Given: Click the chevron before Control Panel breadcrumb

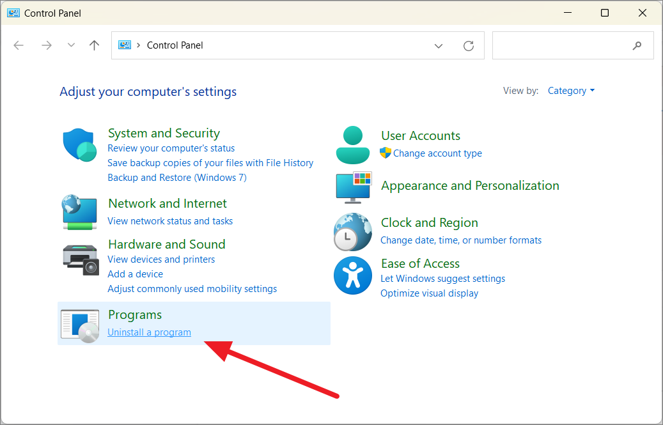Looking at the screenshot, I should tap(138, 45).
